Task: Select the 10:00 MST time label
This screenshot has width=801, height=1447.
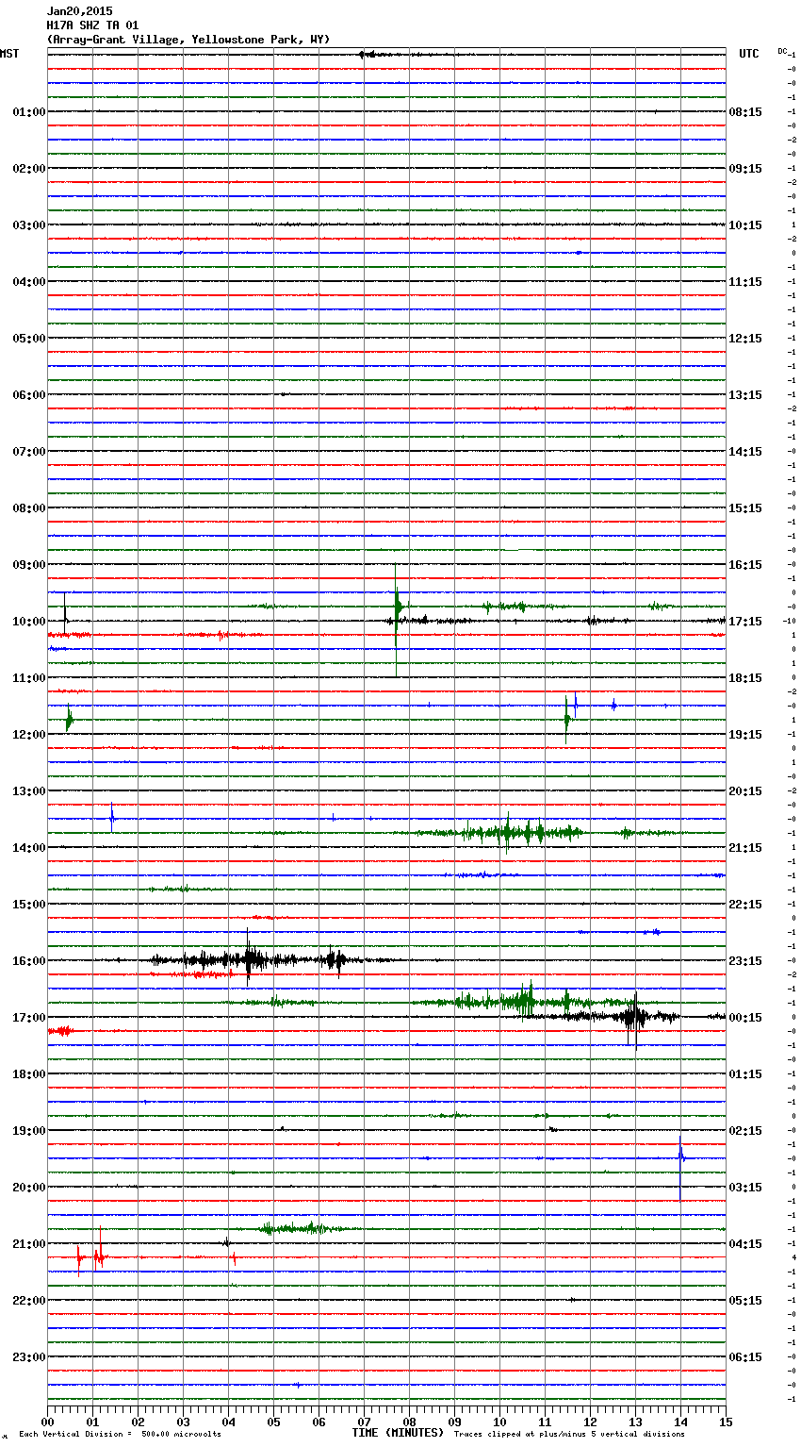Action: (28, 622)
